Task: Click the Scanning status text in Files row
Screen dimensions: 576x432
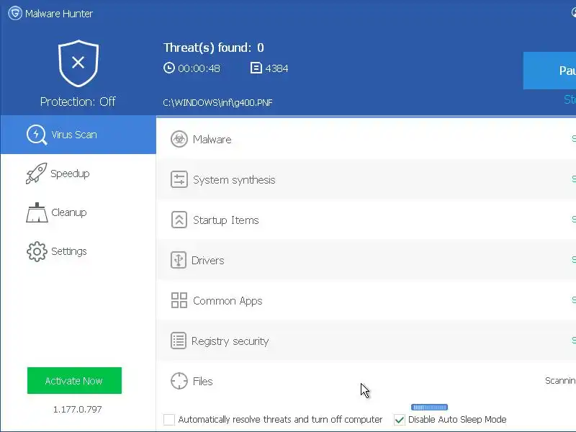Action: tap(561, 381)
